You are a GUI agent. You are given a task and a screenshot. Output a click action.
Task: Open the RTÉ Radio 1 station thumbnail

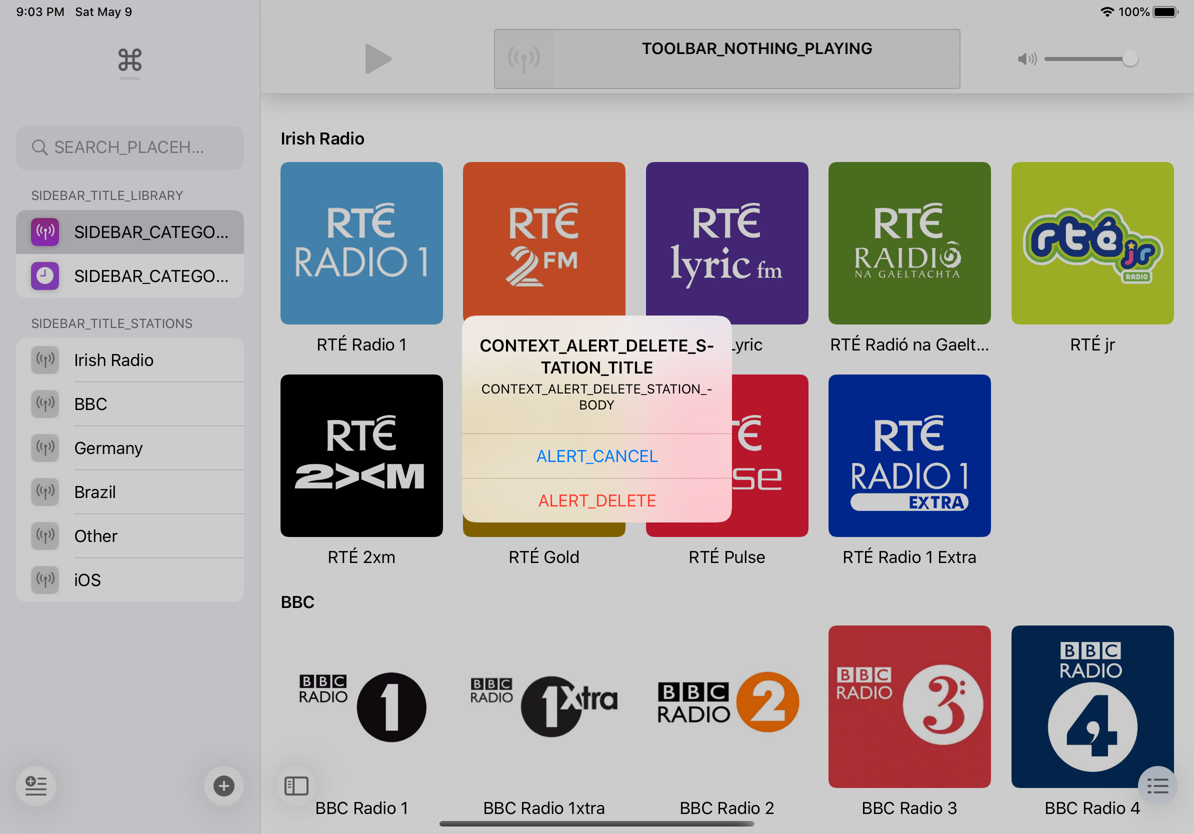pyautogui.click(x=361, y=243)
